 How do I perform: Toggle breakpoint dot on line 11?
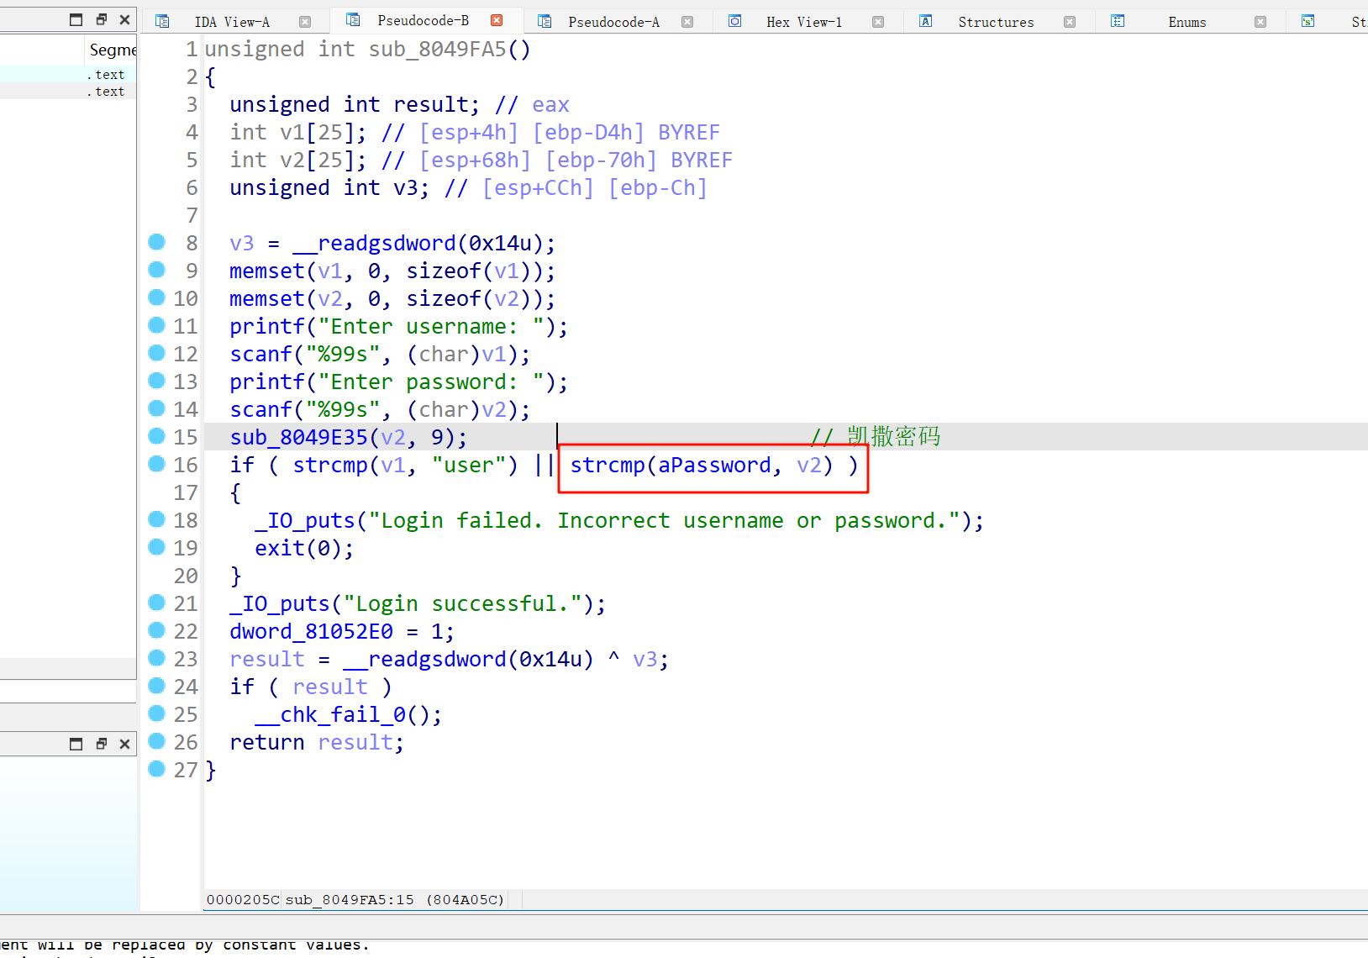(156, 325)
